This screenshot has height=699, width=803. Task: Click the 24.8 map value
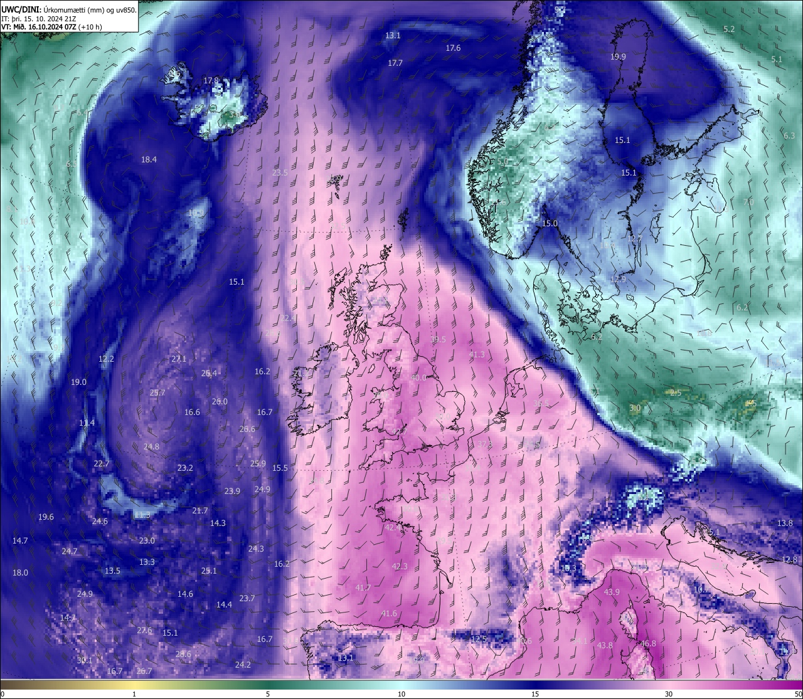click(151, 446)
